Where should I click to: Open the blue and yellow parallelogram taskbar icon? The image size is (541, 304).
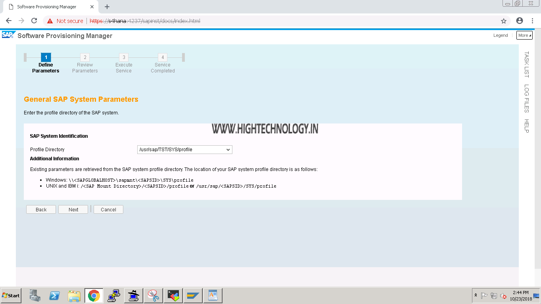tap(193, 296)
